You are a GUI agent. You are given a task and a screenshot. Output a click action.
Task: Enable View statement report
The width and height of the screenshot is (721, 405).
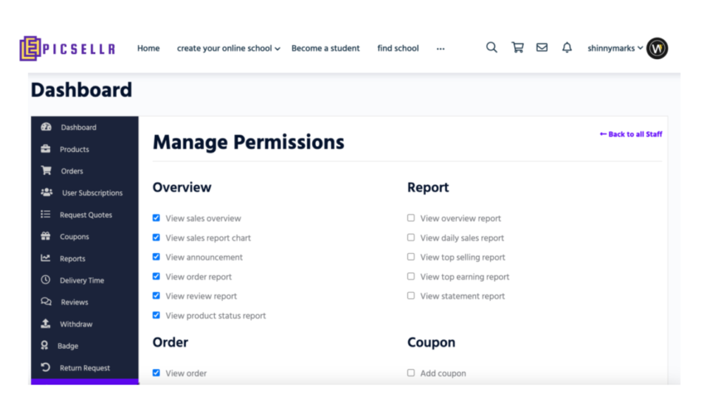click(410, 296)
